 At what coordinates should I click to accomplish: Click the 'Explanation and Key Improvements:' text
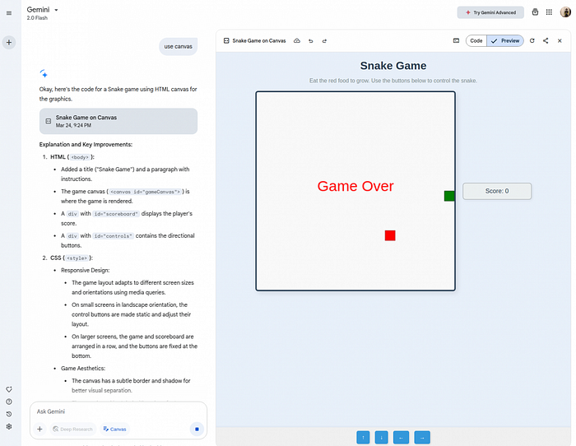pos(86,145)
